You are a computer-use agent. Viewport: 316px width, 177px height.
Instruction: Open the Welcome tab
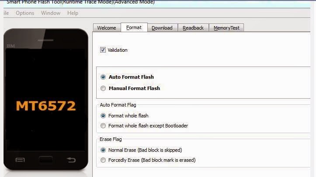pyautogui.click(x=107, y=28)
